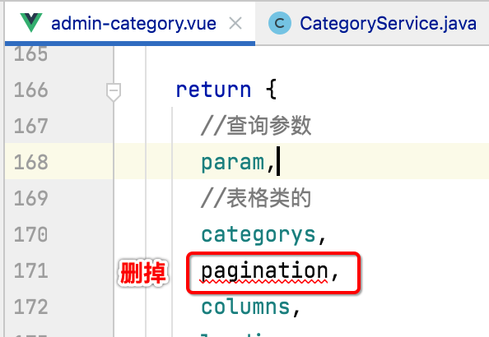Switch to the admin-category.vue tab
489x337 pixels.
(130, 24)
